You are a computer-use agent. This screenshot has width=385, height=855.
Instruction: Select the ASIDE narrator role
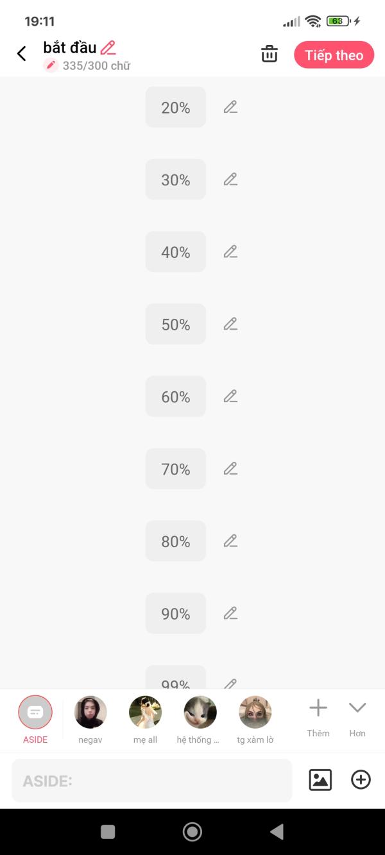tap(35, 713)
